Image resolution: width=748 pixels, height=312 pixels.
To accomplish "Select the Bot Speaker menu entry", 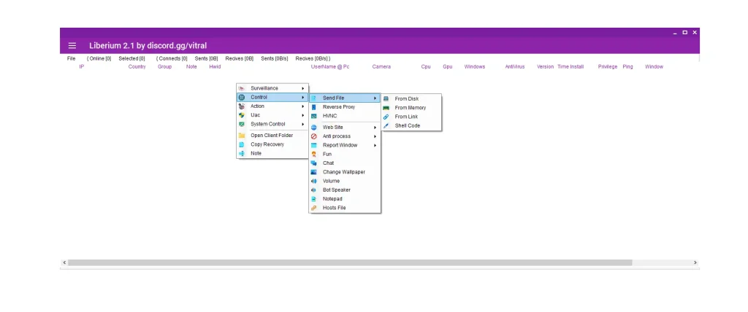I will pyautogui.click(x=345, y=190).
